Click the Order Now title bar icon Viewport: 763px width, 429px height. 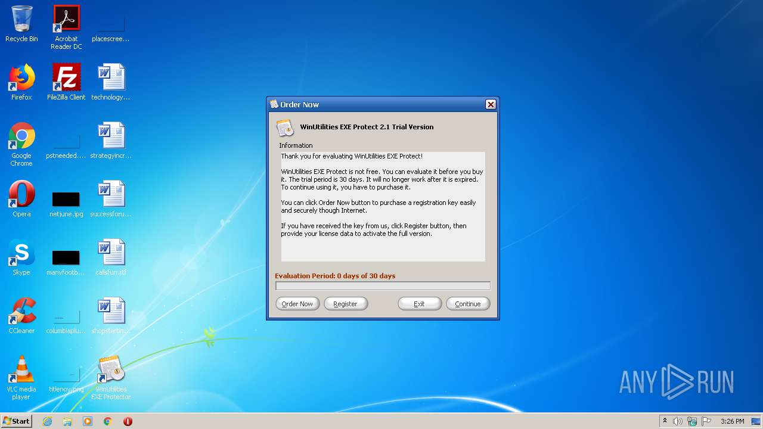274,104
